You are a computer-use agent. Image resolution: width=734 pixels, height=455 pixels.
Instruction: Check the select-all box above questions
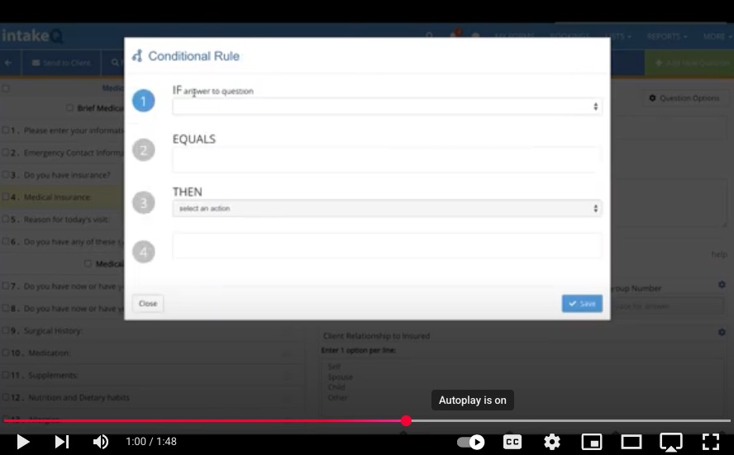[x=6, y=88]
